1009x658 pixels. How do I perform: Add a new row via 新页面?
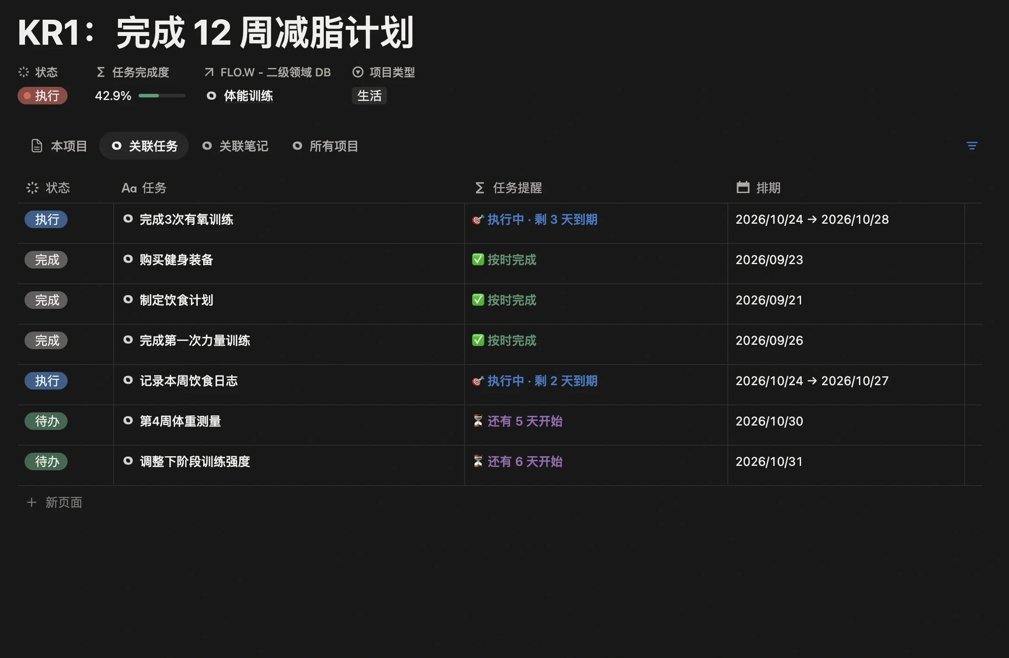54,502
